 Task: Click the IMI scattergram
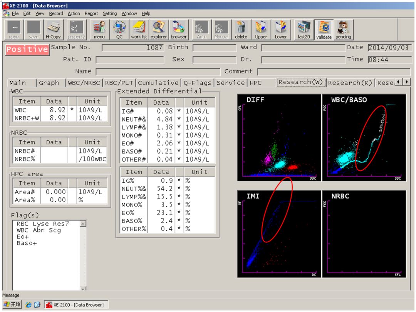279,234
